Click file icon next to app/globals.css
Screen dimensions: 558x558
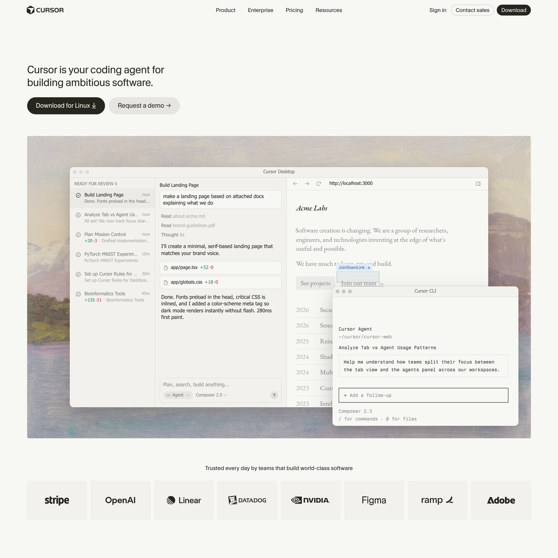[166, 282]
